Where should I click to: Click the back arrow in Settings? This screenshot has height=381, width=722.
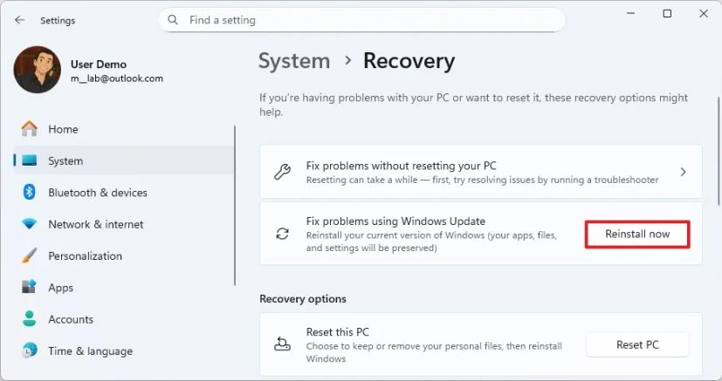click(19, 20)
